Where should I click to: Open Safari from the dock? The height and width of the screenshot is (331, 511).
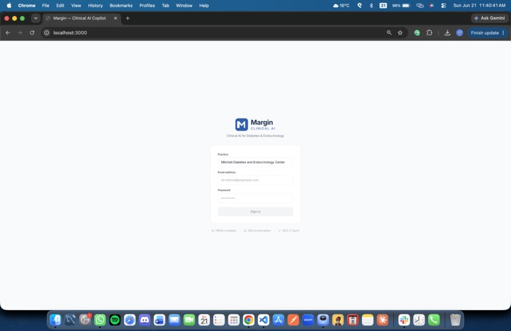tap(130, 320)
